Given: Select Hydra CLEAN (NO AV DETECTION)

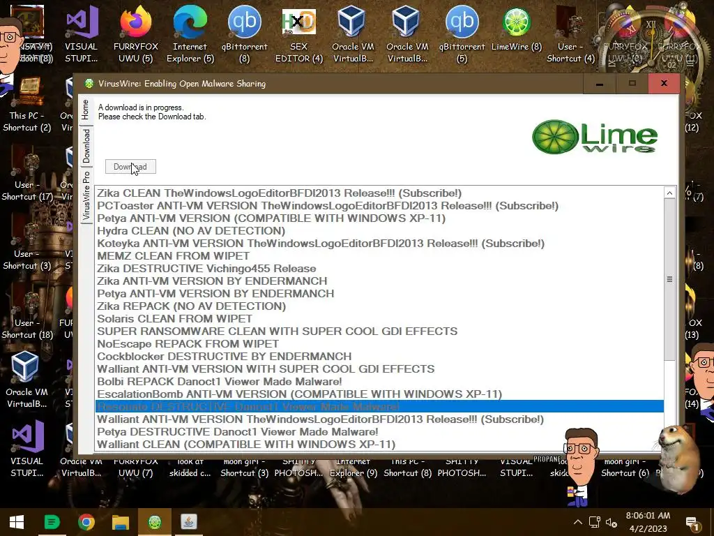Looking at the screenshot, I should click(x=379, y=231).
